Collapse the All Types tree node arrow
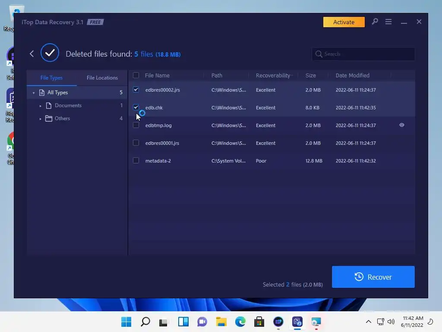The image size is (442, 332). 34,93
